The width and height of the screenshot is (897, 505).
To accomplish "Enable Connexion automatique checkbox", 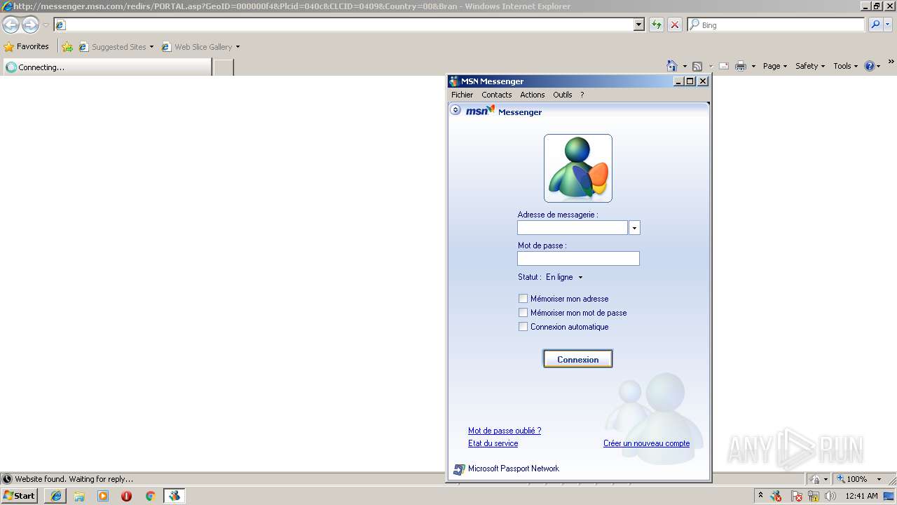I will (x=523, y=327).
